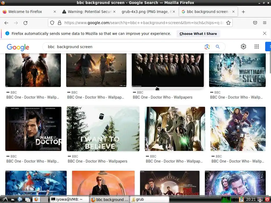Click Choose What I Share button

(x=198, y=34)
